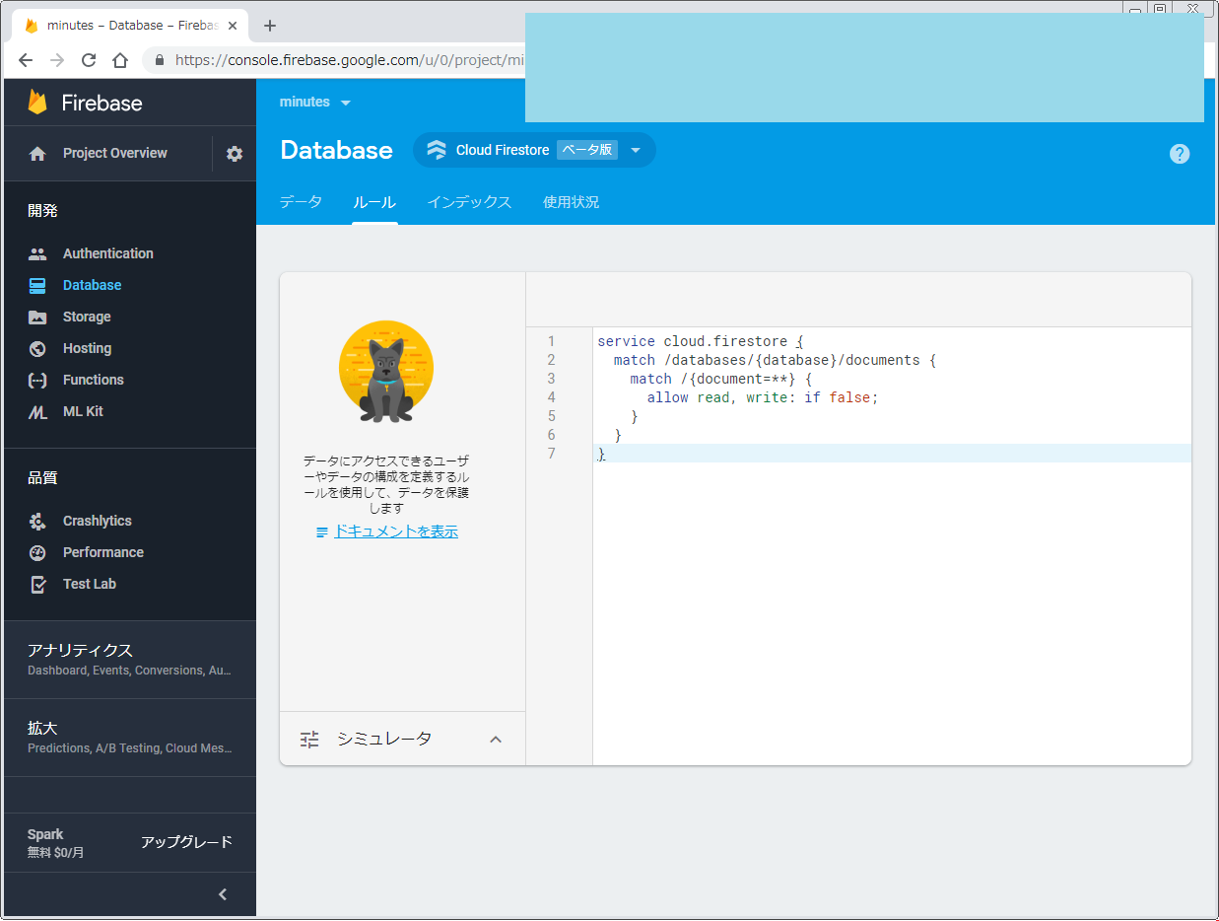The height and width of the screenshot is (921, 1219).
Task: Click line 4 allow read, write rule
Action: (x=762, y=397)
